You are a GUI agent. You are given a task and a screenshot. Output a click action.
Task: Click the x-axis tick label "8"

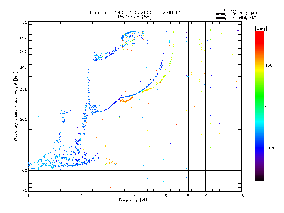(188, 196)
